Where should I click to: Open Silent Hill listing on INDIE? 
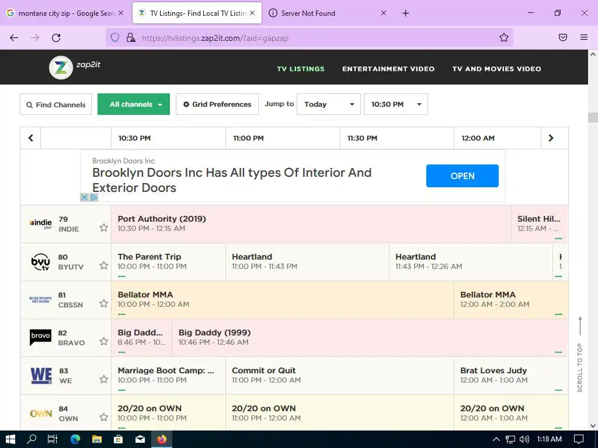point(540,223)
